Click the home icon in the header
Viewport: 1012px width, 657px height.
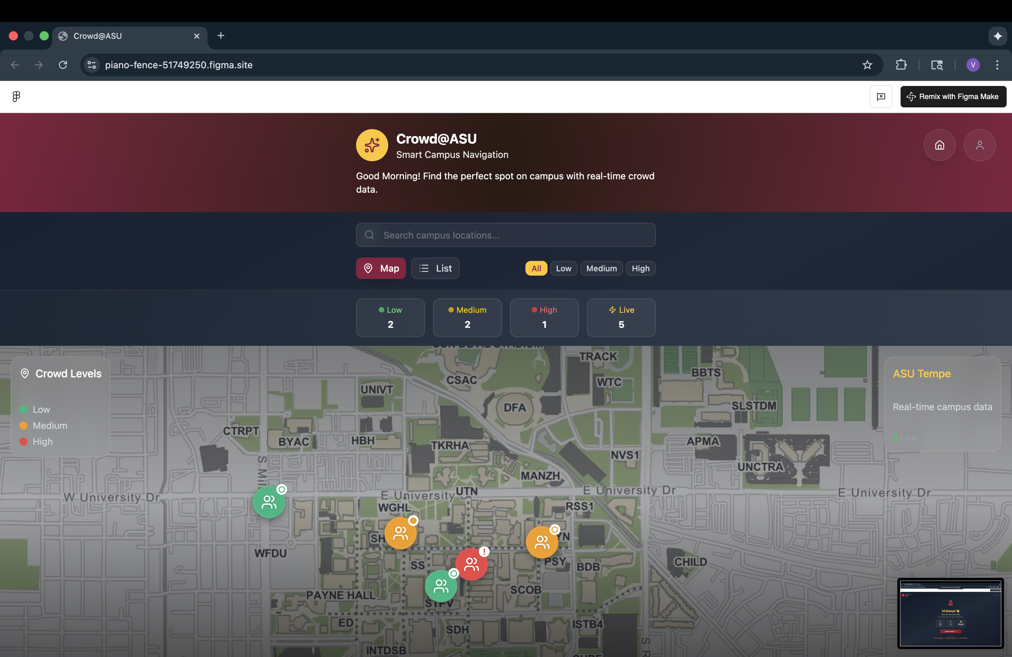pyautogui.click(x=939, y=145)
